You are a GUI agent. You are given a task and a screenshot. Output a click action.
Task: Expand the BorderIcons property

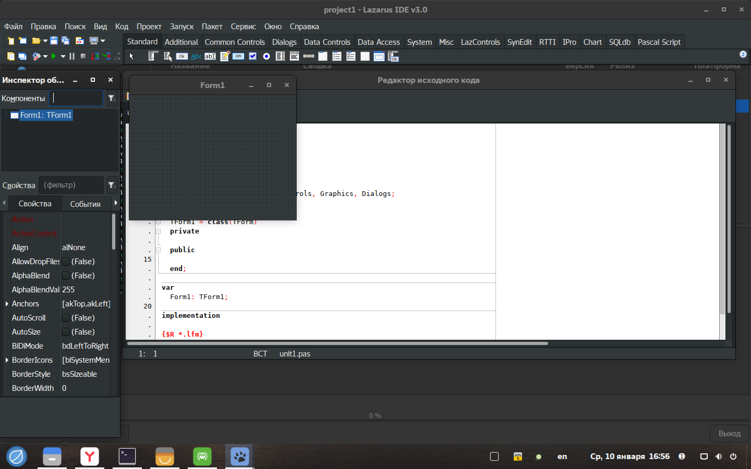coord(7,360)
